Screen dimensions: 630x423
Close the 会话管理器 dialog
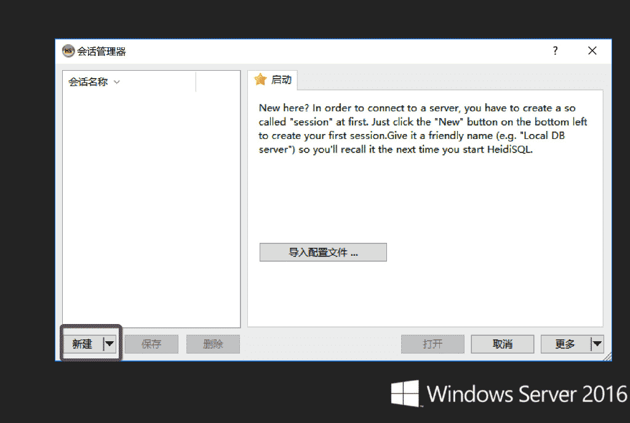[592, 50]
